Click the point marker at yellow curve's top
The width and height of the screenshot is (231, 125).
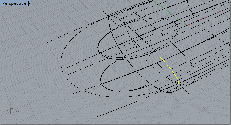tap(155, 52)
